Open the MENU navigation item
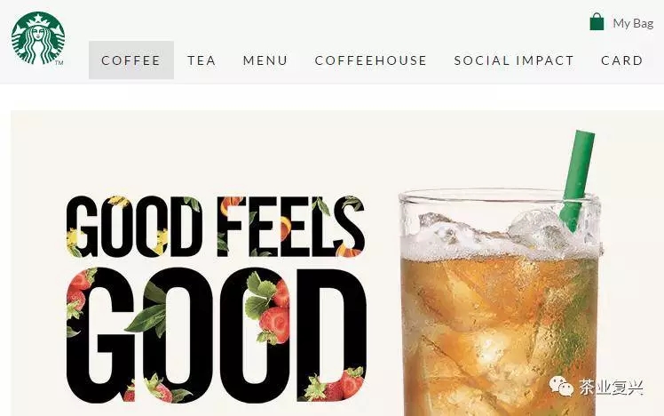This screenshot has width=664, height=416. 265,60
